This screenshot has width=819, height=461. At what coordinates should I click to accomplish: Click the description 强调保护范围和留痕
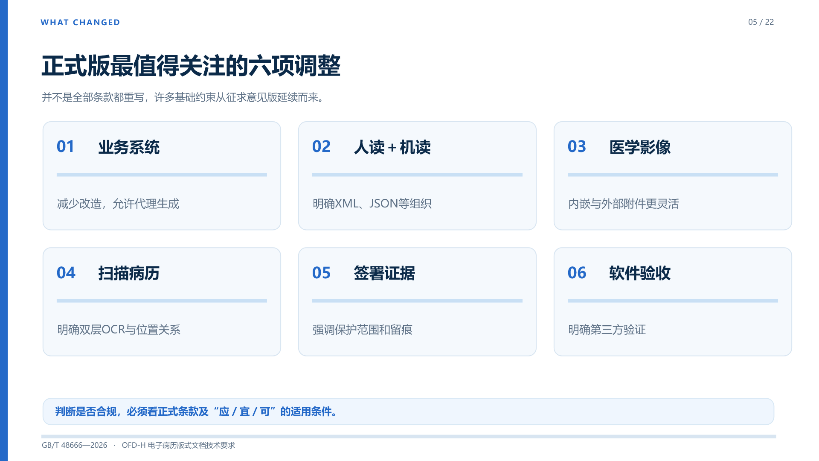click(x=362, y=330)
